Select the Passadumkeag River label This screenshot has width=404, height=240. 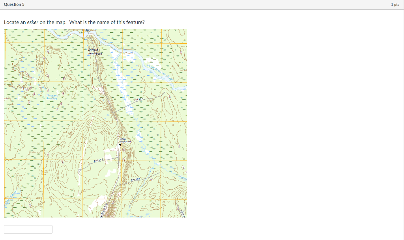coord(159,72)
